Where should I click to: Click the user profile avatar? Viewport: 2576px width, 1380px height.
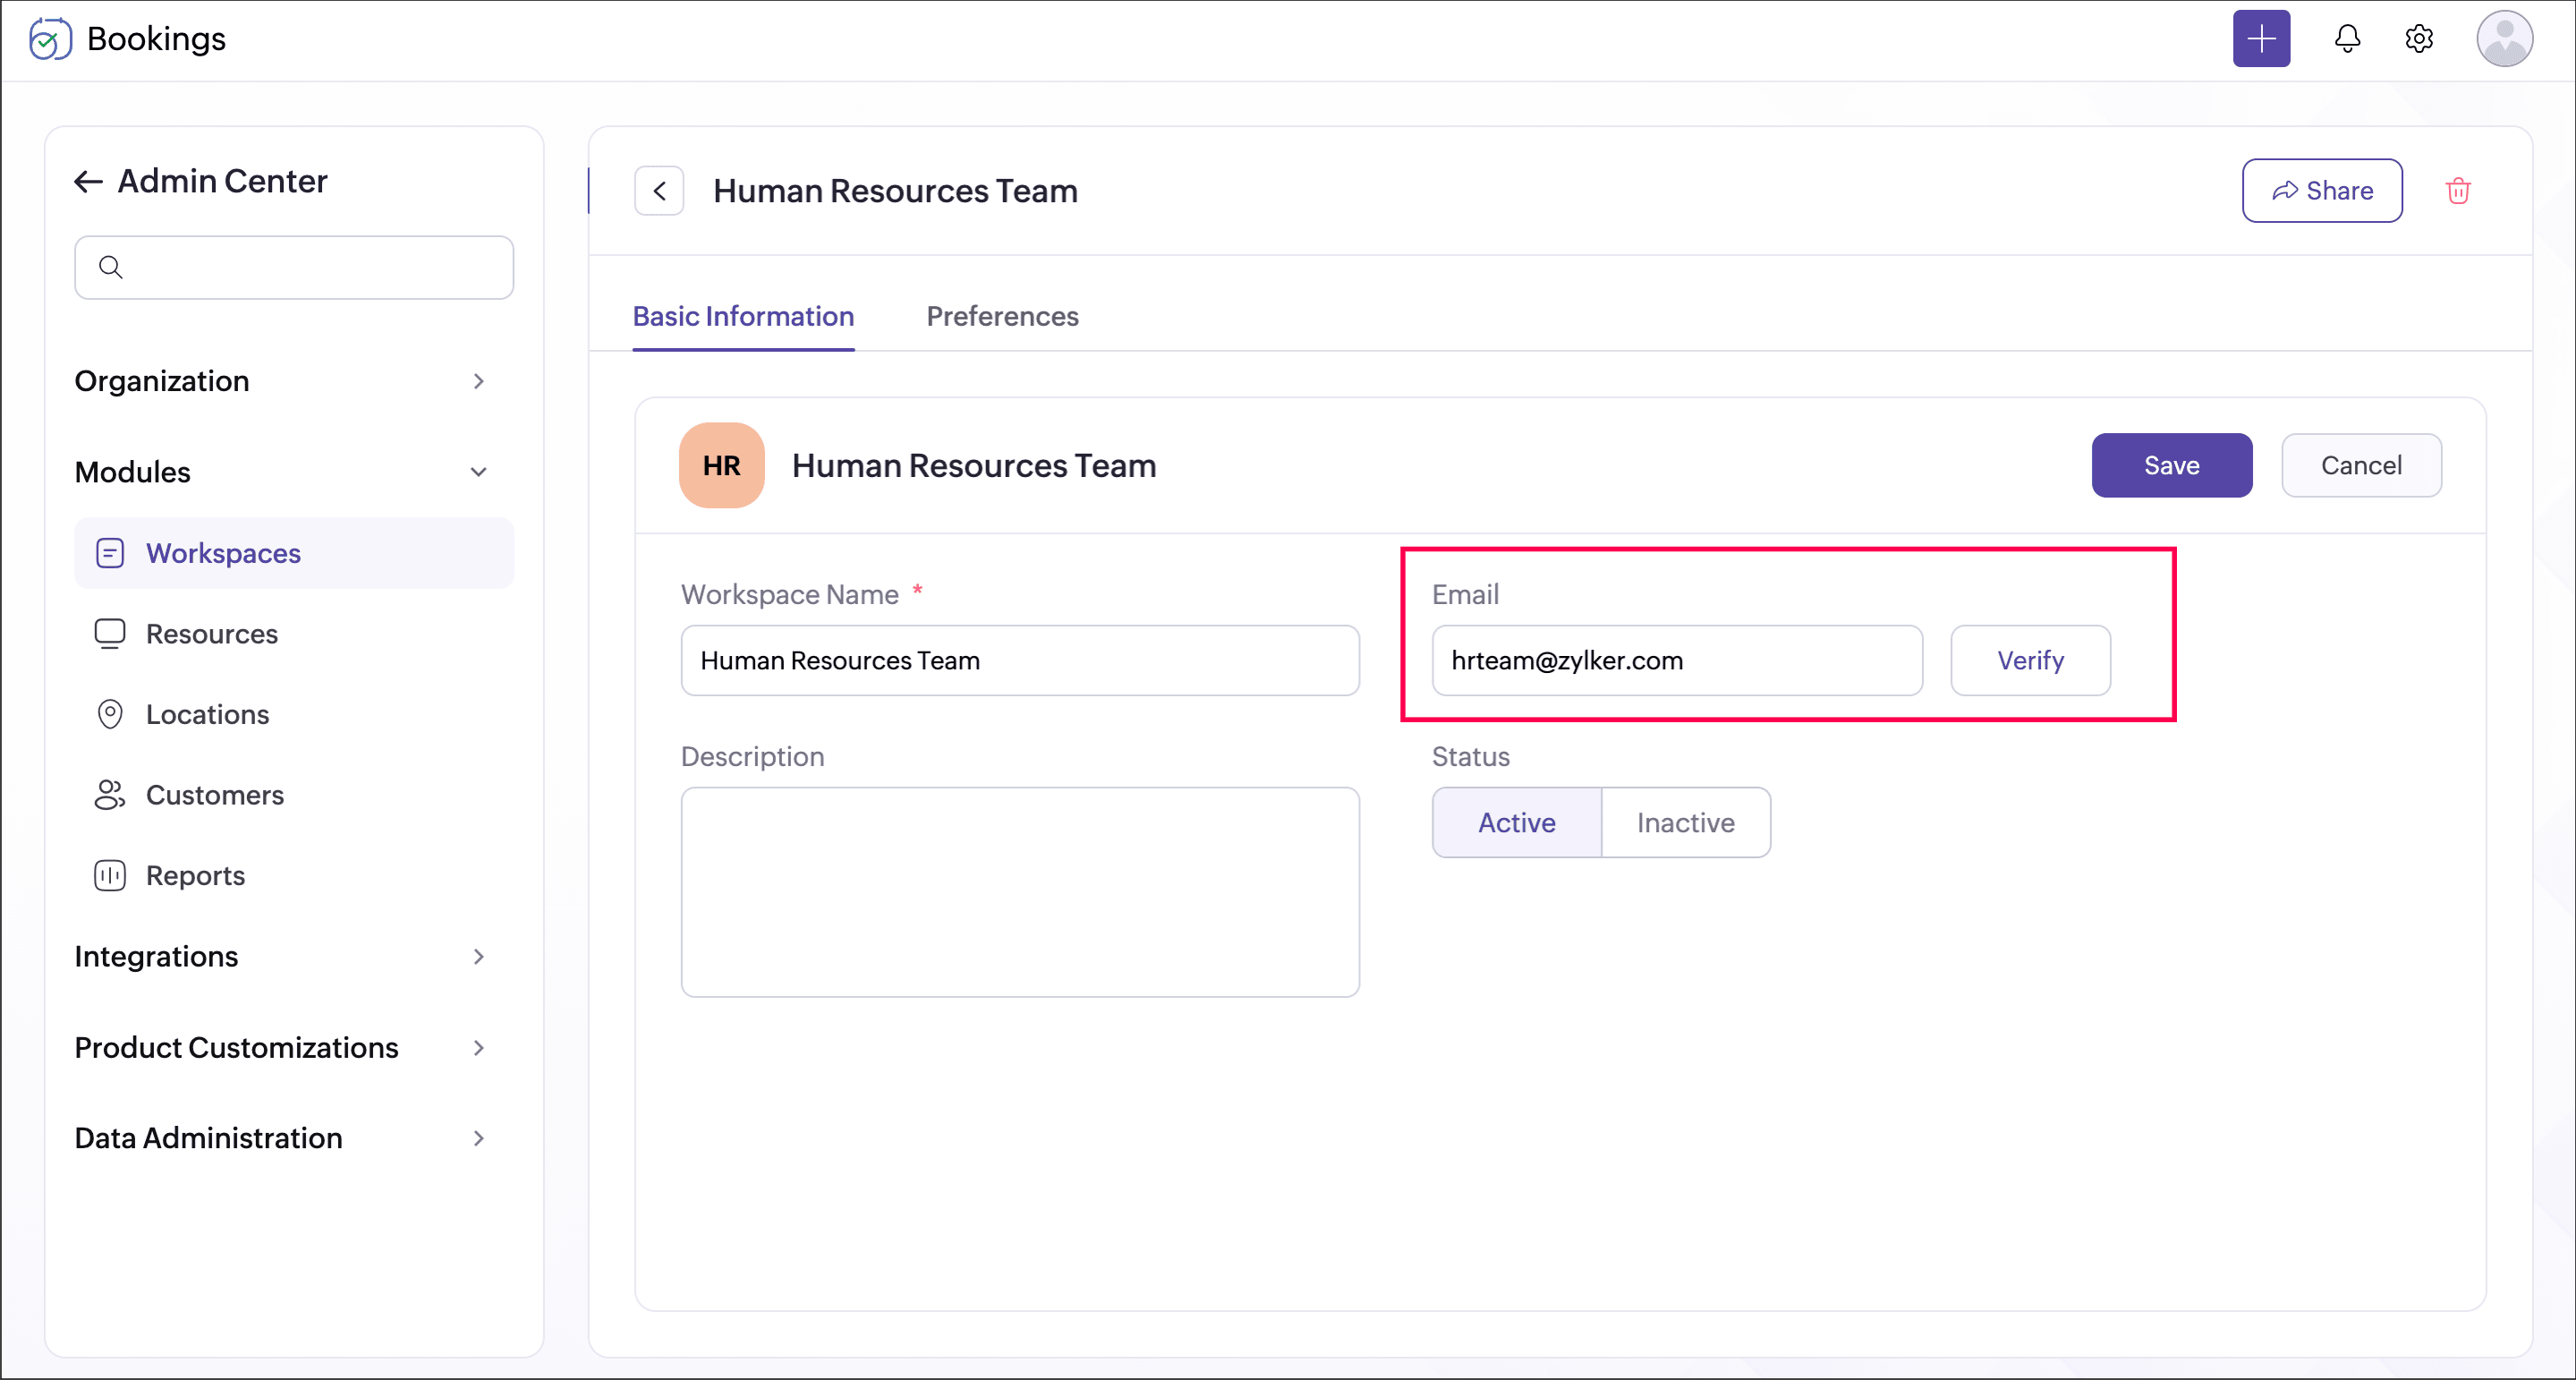(x=2503, y=39)
